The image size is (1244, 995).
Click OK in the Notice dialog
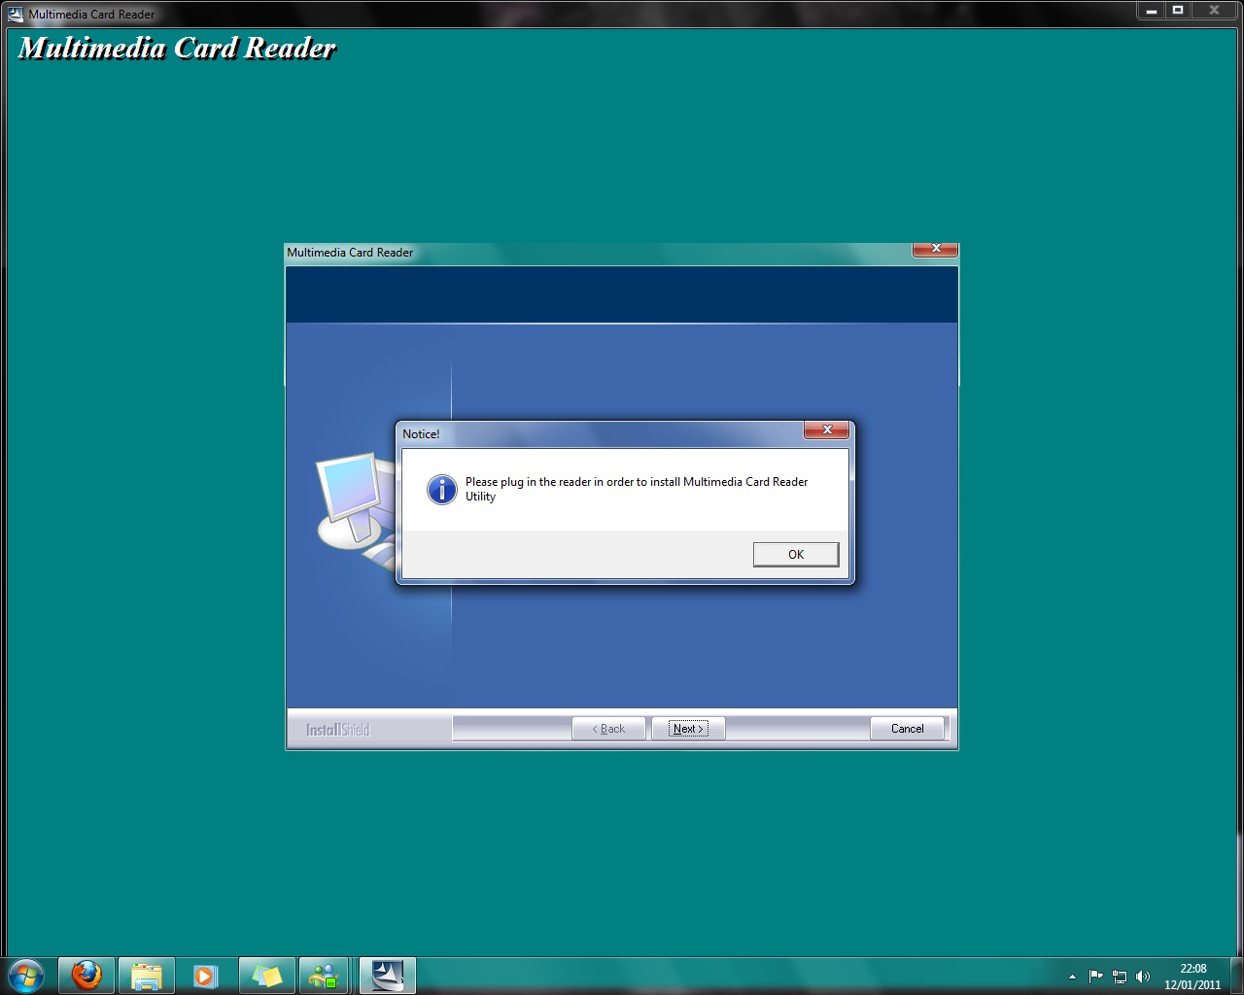[795, 554]
